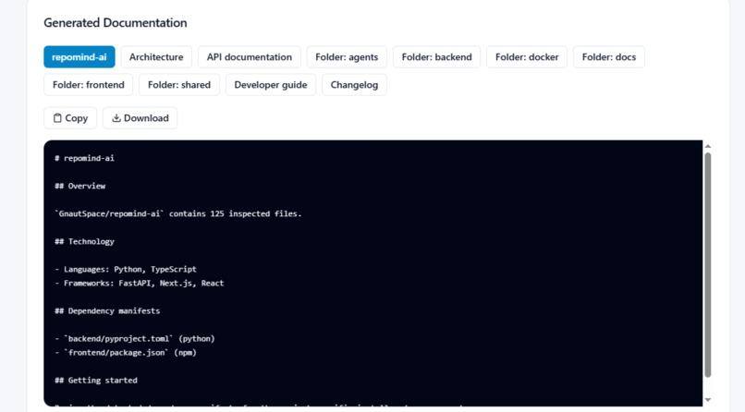The image size is (745, 412).
Task: Open the Folder: docker tab
Action: pyautogui.click(x=527, y=57)
